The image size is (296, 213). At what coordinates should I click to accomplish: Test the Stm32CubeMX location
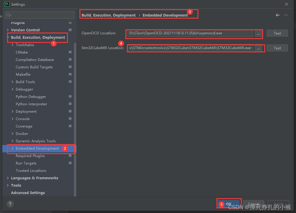277,48
